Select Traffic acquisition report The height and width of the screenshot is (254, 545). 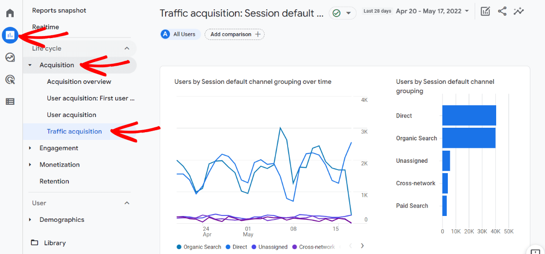click(x=74, y=131)
